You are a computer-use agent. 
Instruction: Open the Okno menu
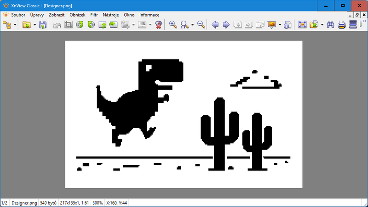pyautogui.click(x=129, y=15)
